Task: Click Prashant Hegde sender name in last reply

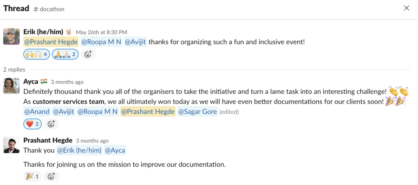Action: click(x=48, y=140)
